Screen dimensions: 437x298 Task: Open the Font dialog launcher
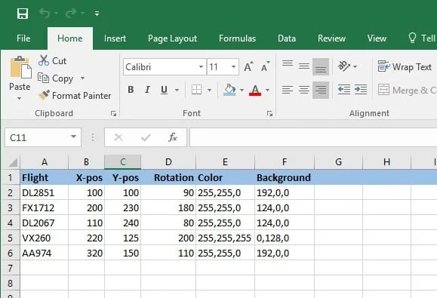coord(269,113)
